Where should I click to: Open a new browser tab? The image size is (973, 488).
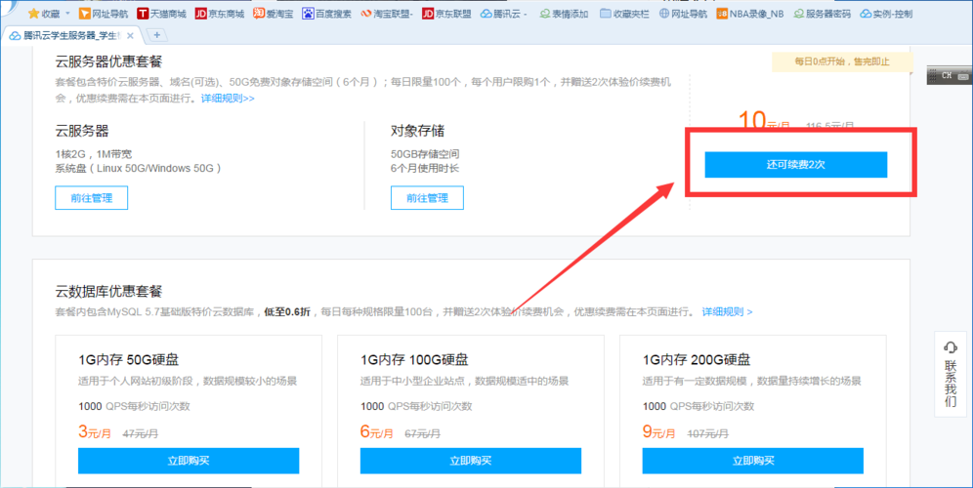tap(157, 35)
